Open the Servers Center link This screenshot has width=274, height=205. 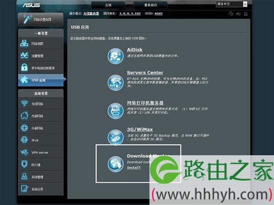(x=145, y=73)
